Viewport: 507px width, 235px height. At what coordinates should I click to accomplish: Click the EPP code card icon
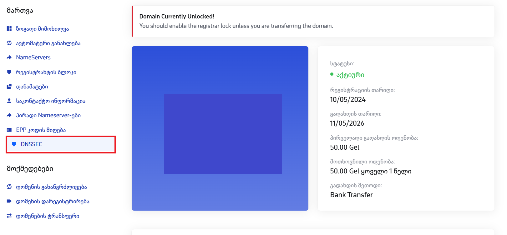[9, 130]
